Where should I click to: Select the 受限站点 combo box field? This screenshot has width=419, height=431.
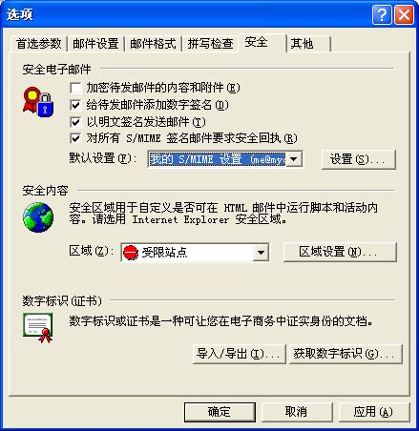195,253
